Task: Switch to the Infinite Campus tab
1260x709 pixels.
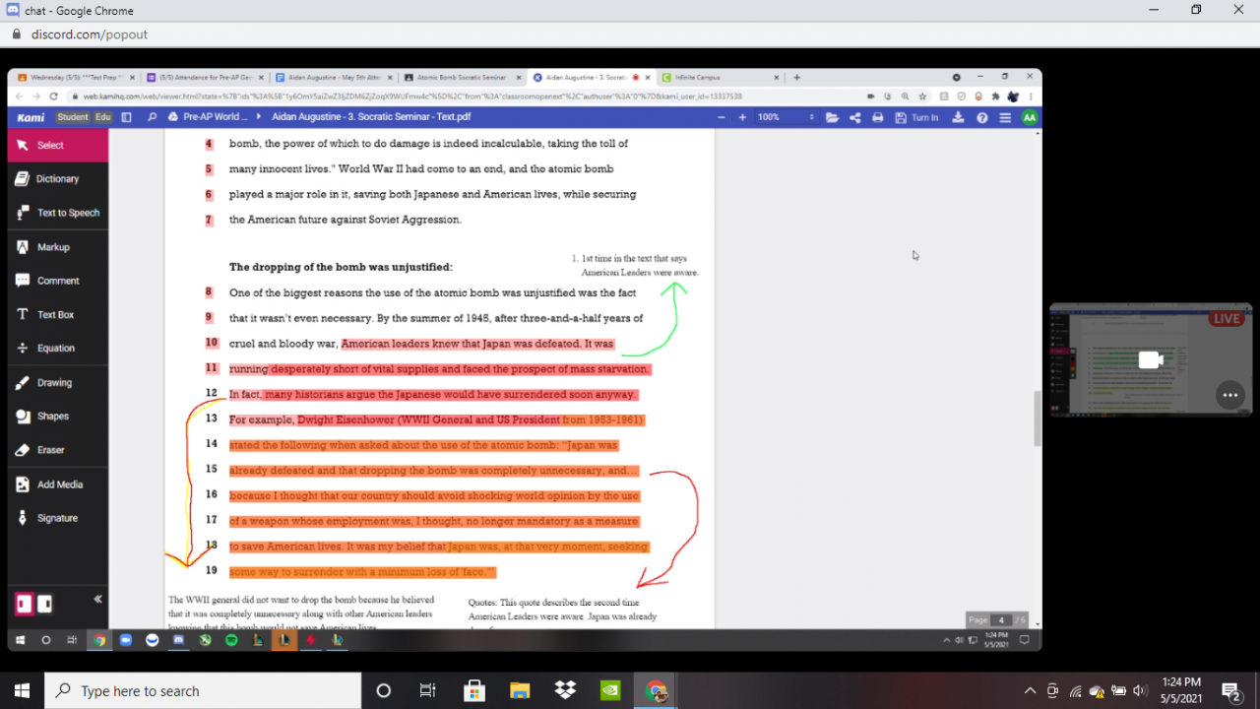Action: coord(714,77)
